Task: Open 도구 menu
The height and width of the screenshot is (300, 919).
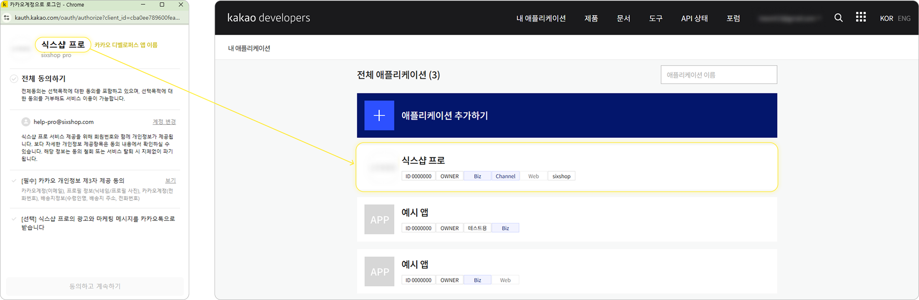Action: pos(656,18)
